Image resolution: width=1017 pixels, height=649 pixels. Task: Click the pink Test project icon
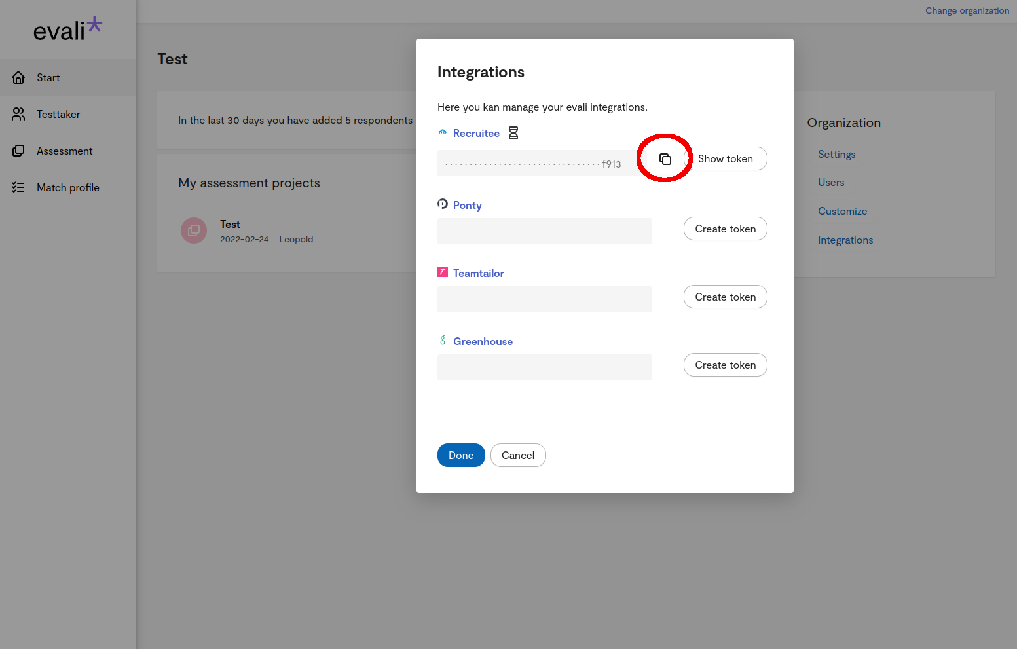click(x=194, y=231)
